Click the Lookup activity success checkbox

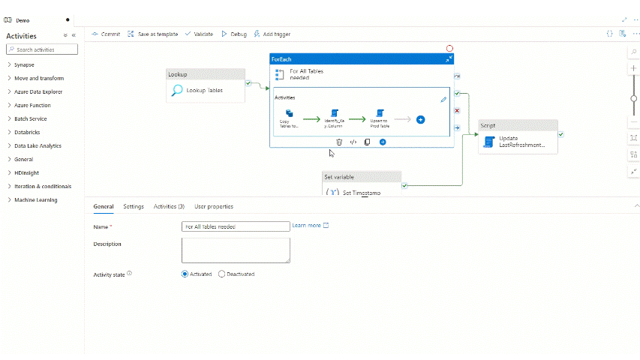(x=248, y=82)
